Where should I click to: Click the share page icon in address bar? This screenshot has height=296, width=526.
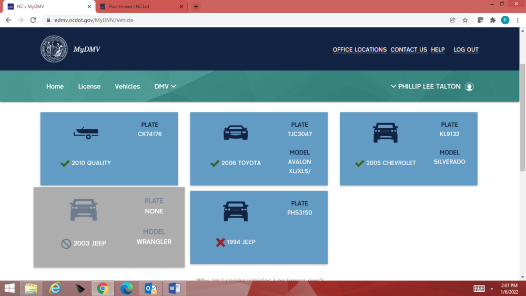452,20
